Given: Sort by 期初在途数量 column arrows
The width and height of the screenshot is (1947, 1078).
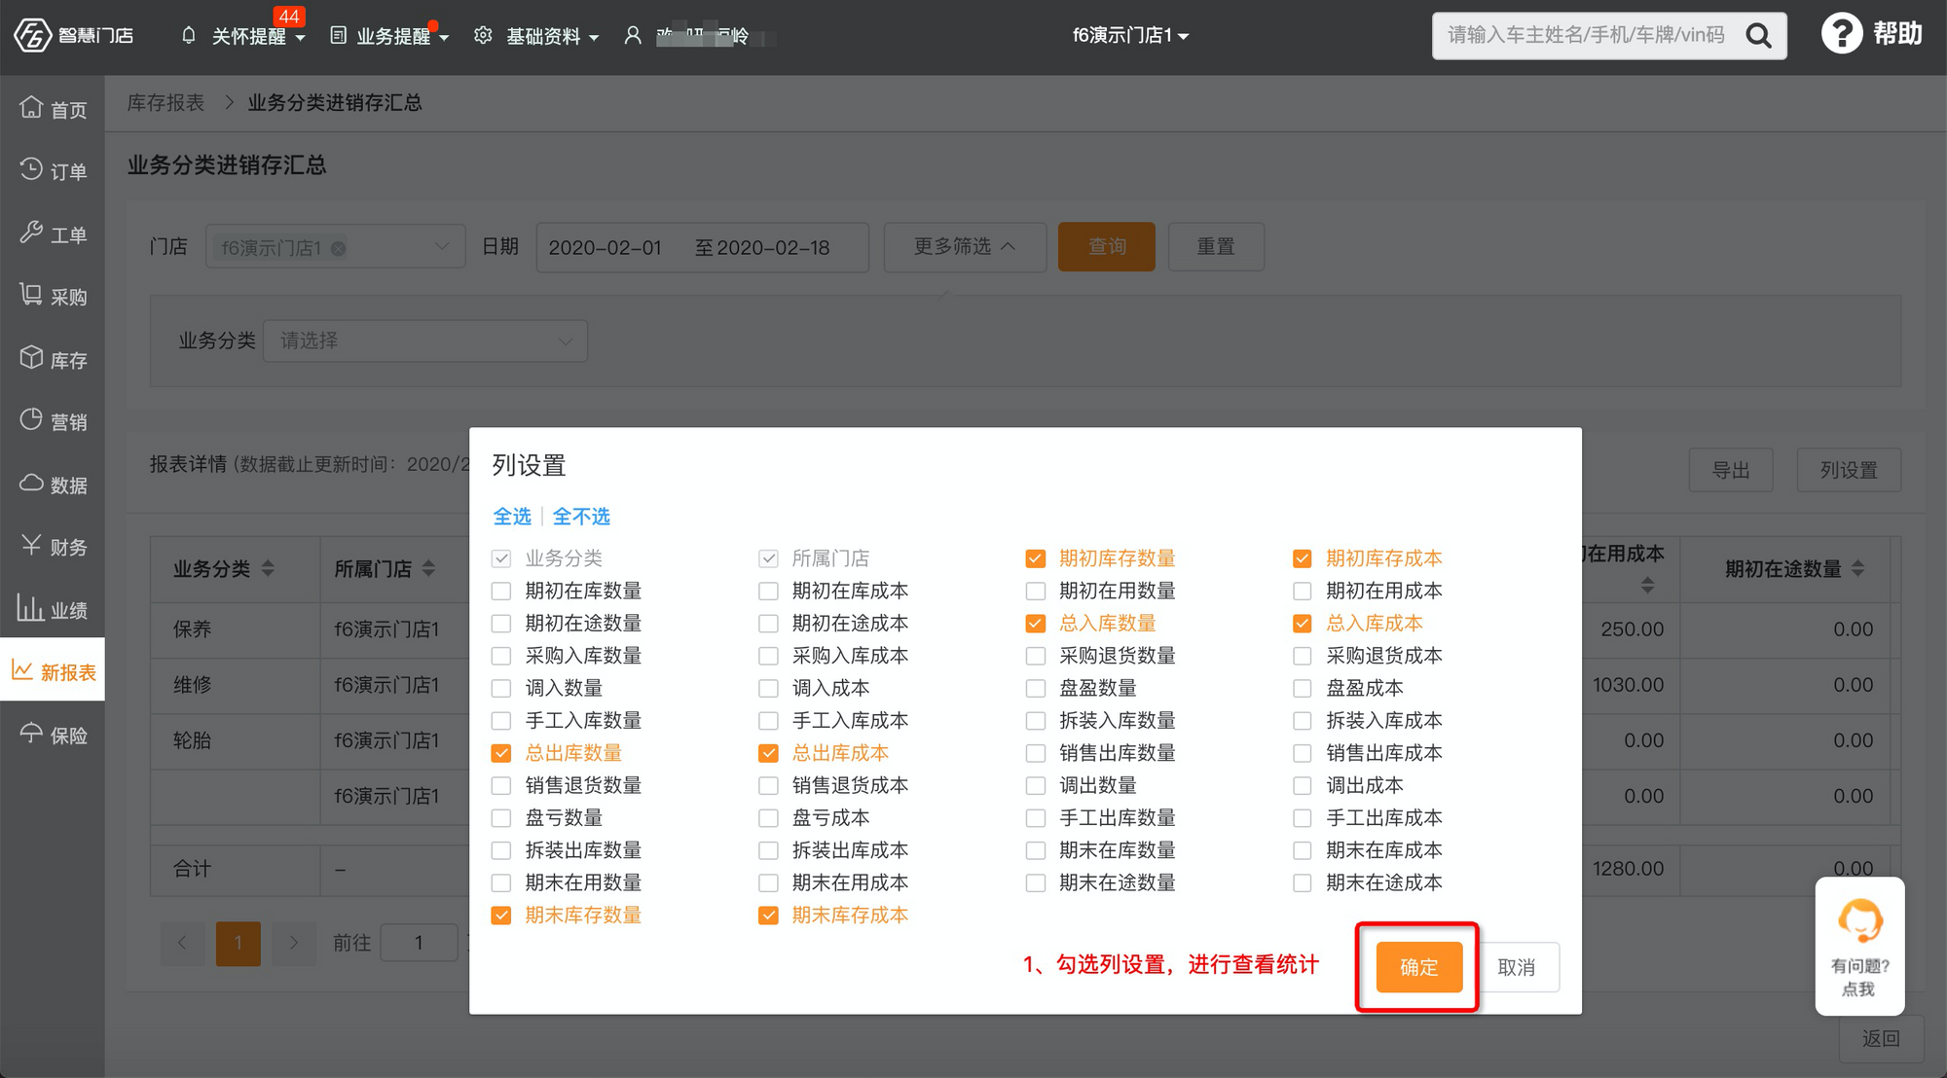Looking at the screenshot, I should [1857, 568].
